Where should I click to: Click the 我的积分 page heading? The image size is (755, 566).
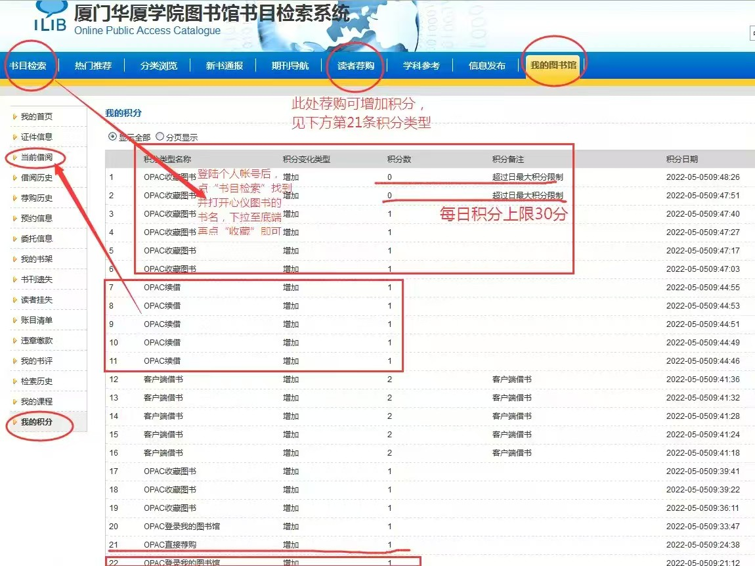[123, 113]
